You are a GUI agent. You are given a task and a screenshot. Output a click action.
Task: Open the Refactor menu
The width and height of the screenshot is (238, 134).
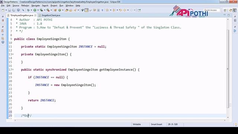(x=25, y=6)
